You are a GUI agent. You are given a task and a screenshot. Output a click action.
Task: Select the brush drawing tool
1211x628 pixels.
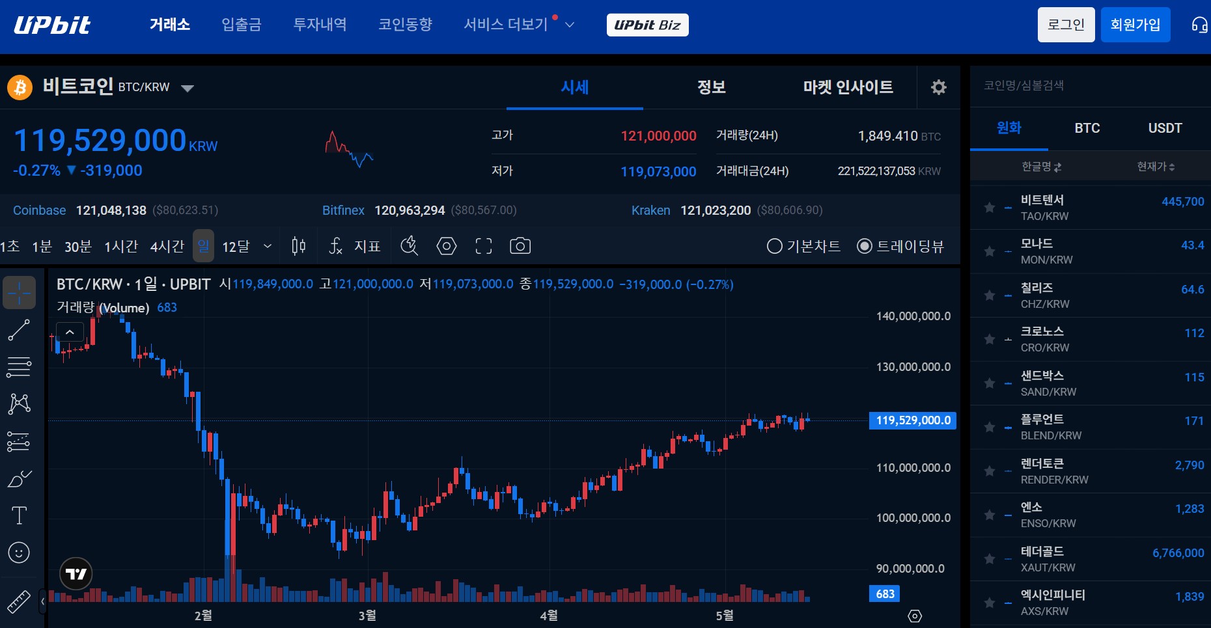pyautogui.click(x=19, y=478)
